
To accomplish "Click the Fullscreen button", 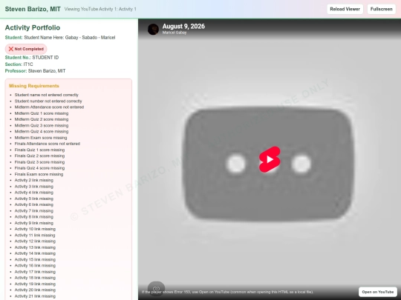I will pos(381,9).
